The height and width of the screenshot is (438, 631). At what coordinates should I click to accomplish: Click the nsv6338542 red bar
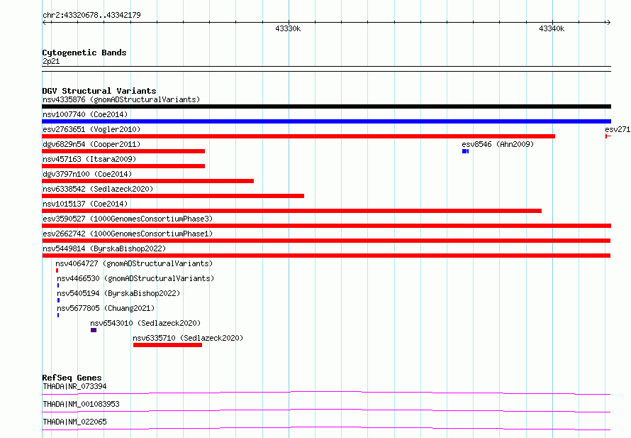173,196
